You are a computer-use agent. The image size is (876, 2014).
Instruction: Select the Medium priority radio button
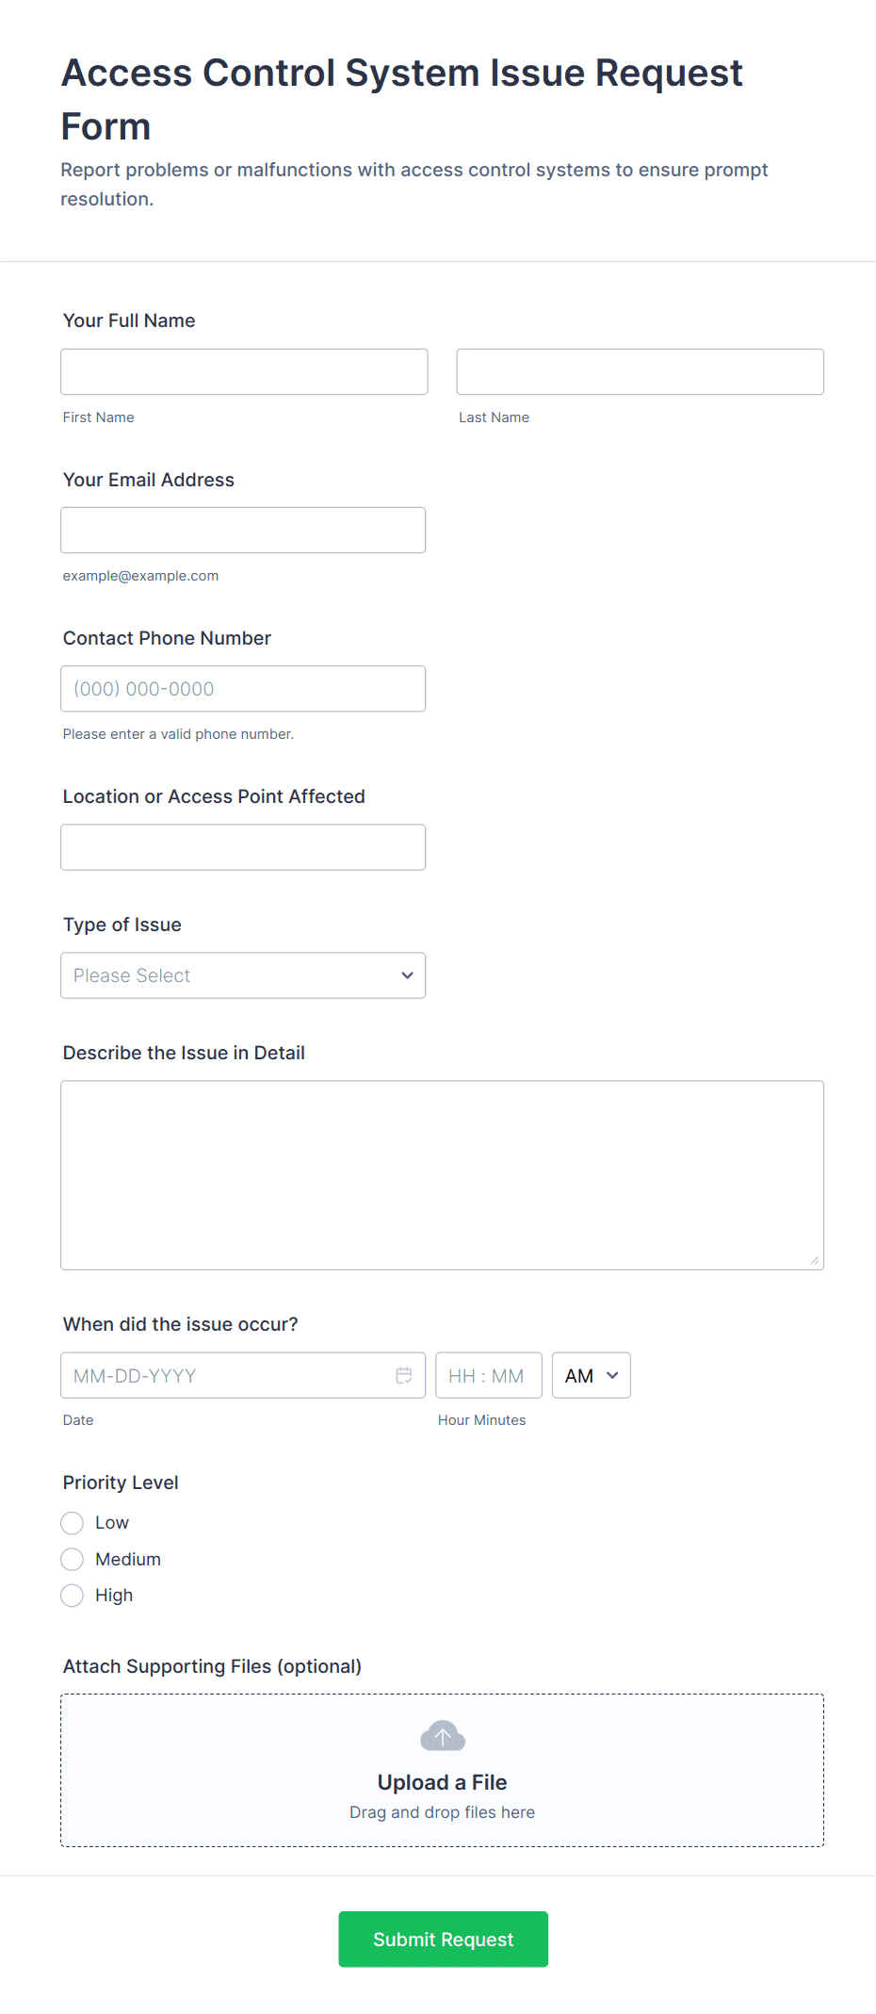(73, 1560)
